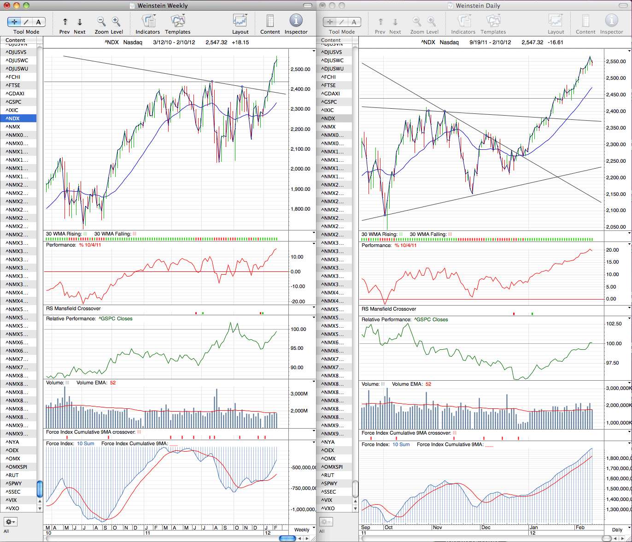632x542 pixels.
Task: Select text annotation tool in Weinstein Weekly
Action: [39, 22]
